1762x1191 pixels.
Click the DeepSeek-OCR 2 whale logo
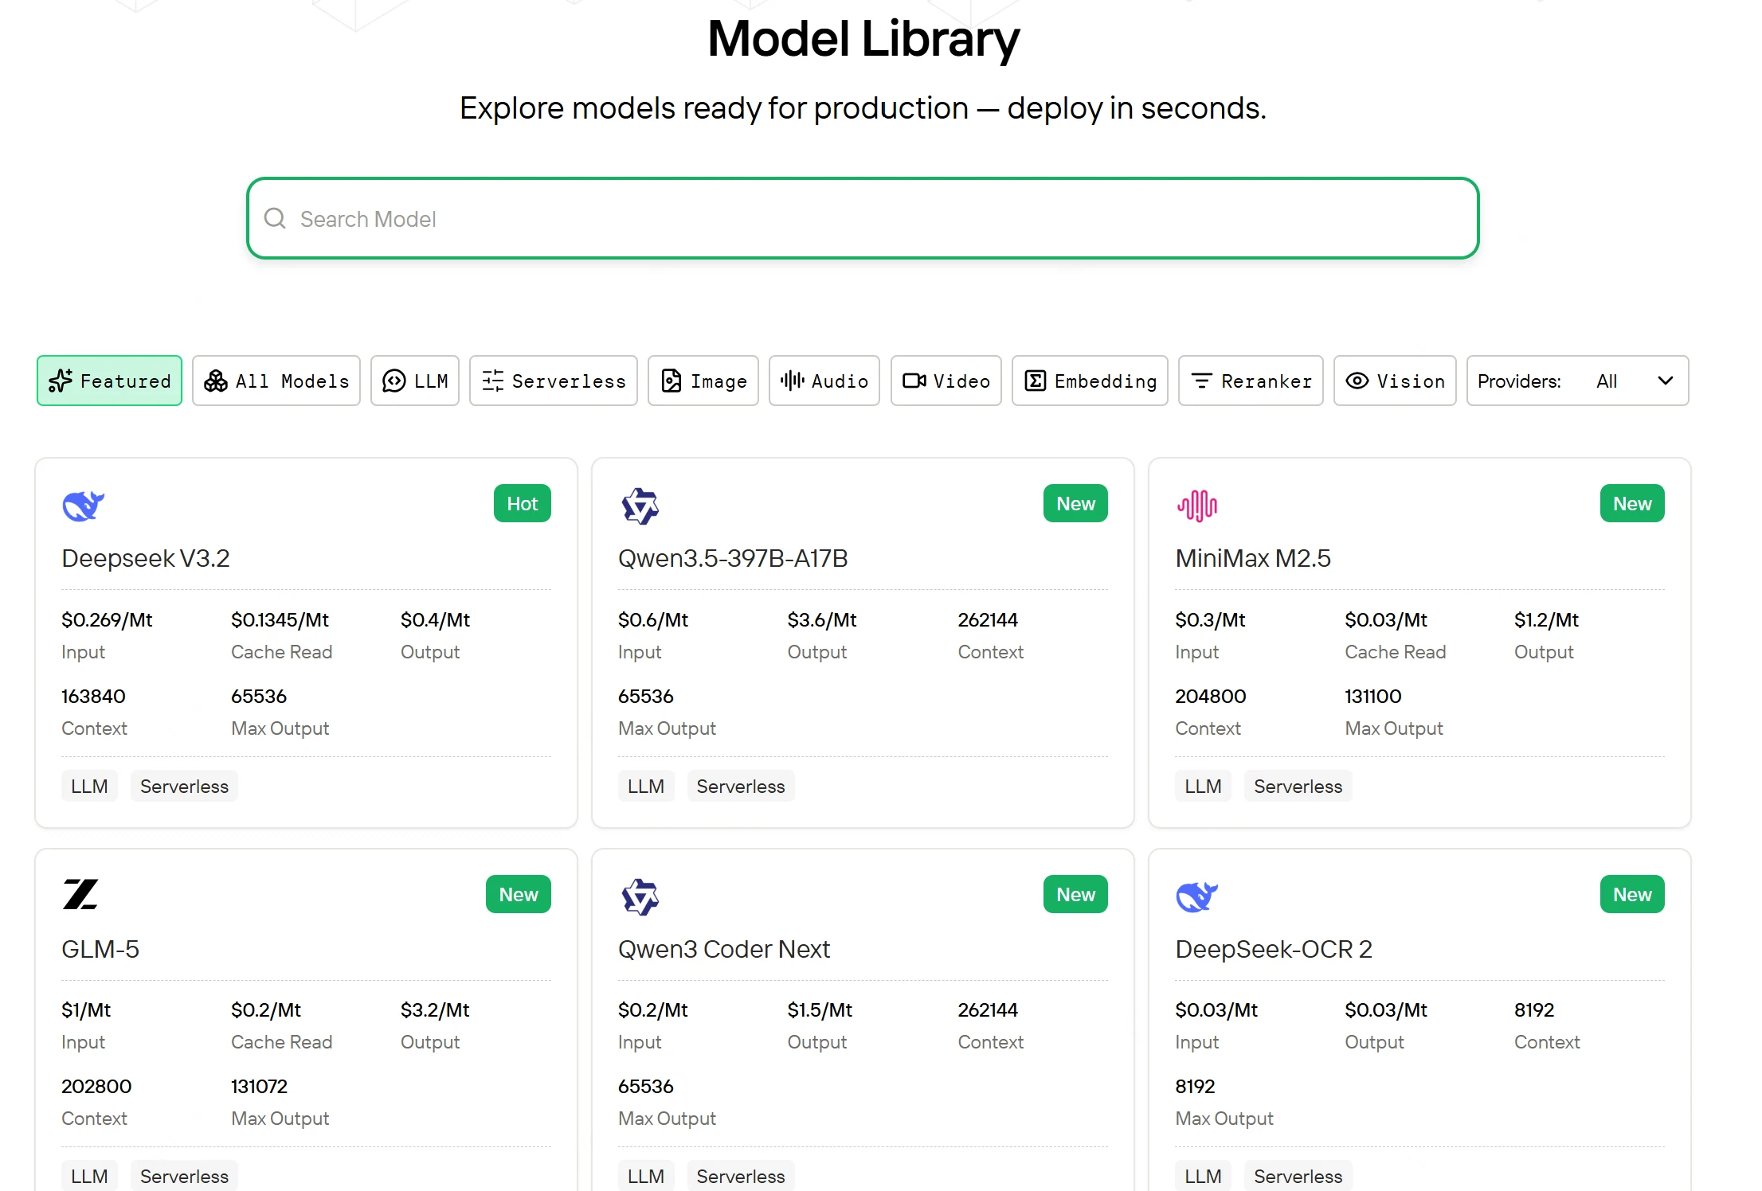coord(1197,896)
